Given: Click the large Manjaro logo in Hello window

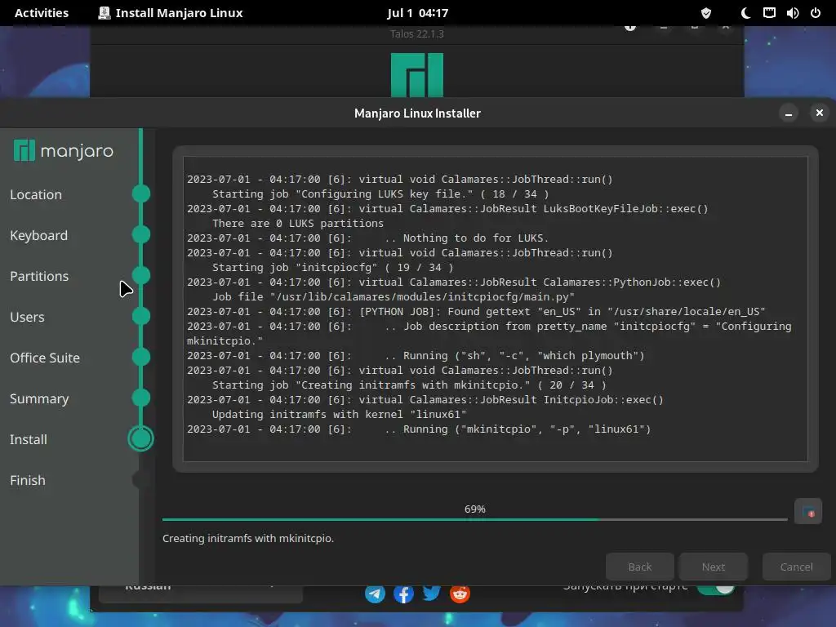Looking at the screenshot, I should [x=417, y=74].
